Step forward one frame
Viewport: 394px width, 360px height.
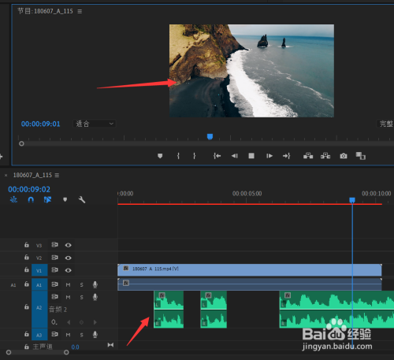269,156
